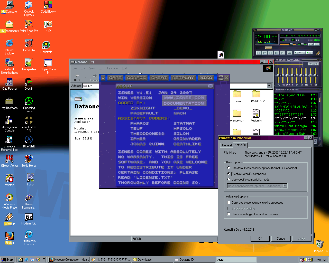Switch to the Downloads taskbar window
This screenshot has width=329, height=263.
point(152,260)
